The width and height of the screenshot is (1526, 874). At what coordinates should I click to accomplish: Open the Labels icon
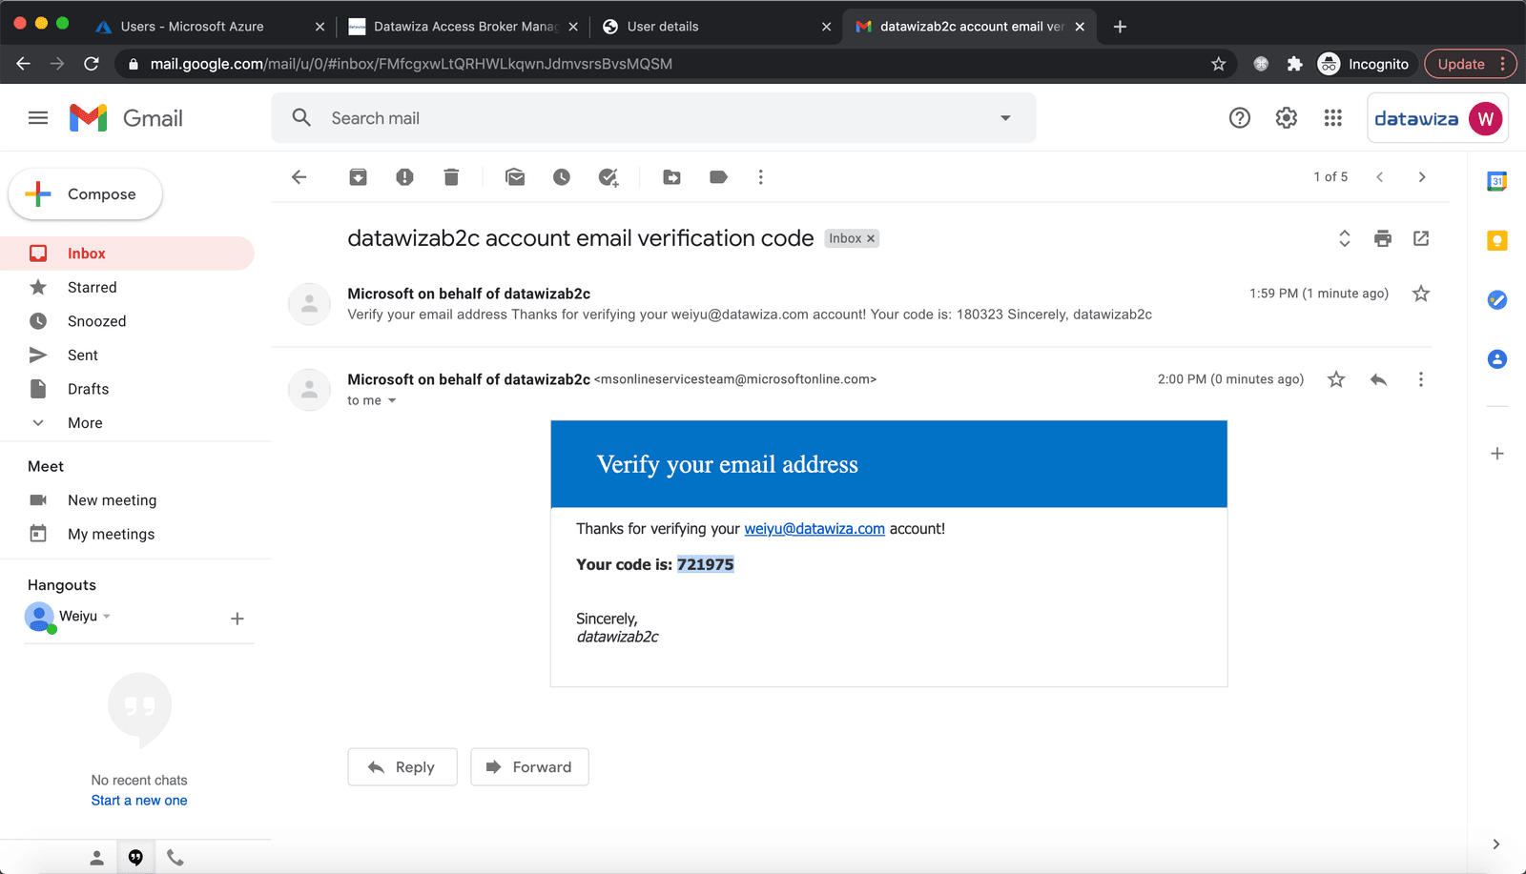pyautogui.click(x=718, y=177)
